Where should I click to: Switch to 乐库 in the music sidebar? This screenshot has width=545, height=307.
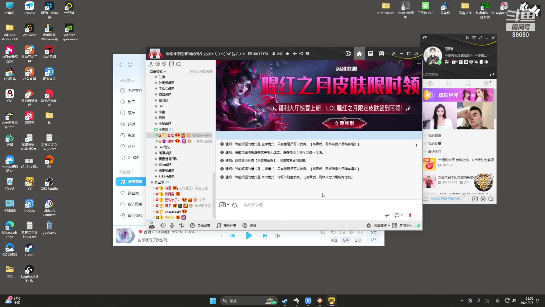tap(131, 101)
